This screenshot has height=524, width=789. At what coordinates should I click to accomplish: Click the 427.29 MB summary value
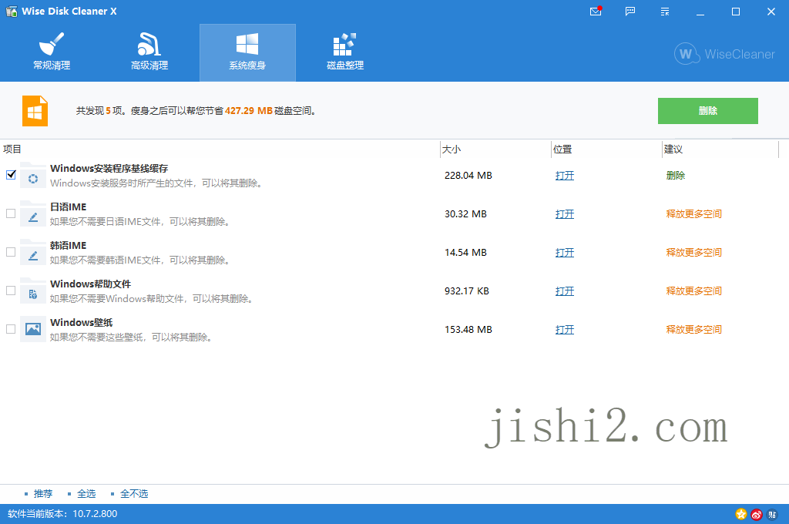click(x=249, y=111)
